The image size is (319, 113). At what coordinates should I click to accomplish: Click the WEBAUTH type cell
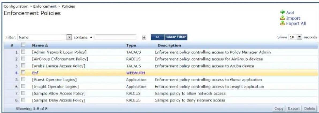point(135,73)
